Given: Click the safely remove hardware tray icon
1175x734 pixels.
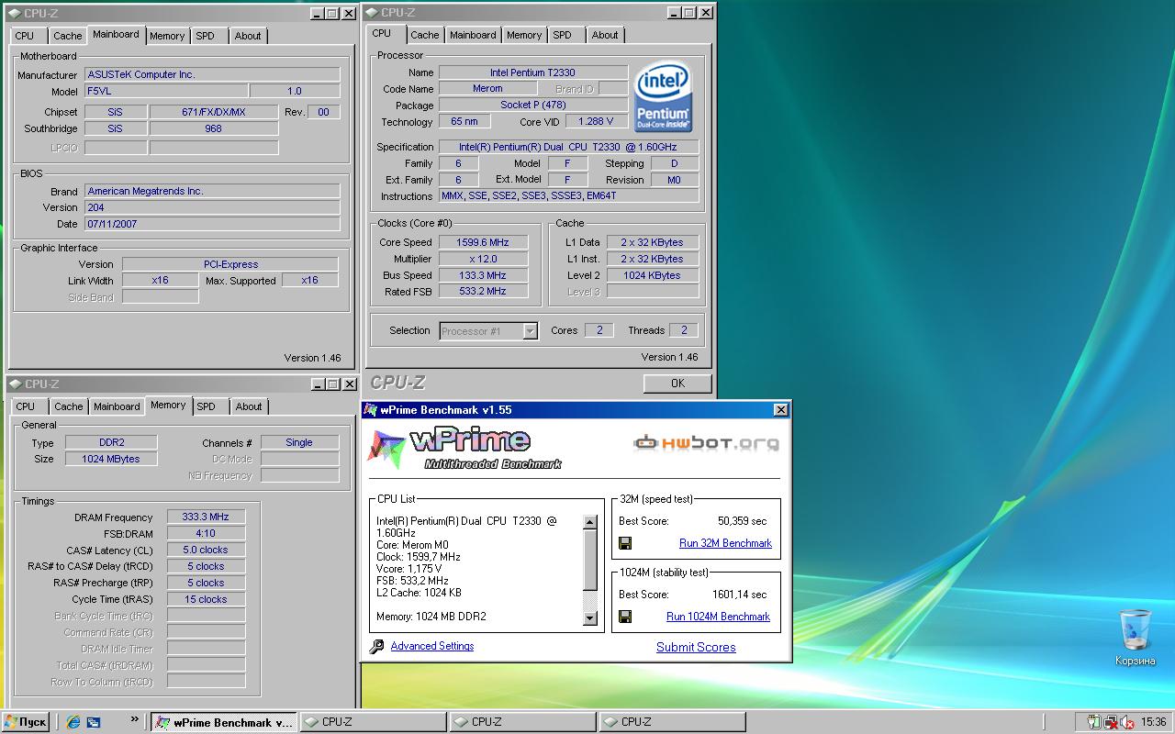Looking at the screenshot, I should (x=1093, y=722).
